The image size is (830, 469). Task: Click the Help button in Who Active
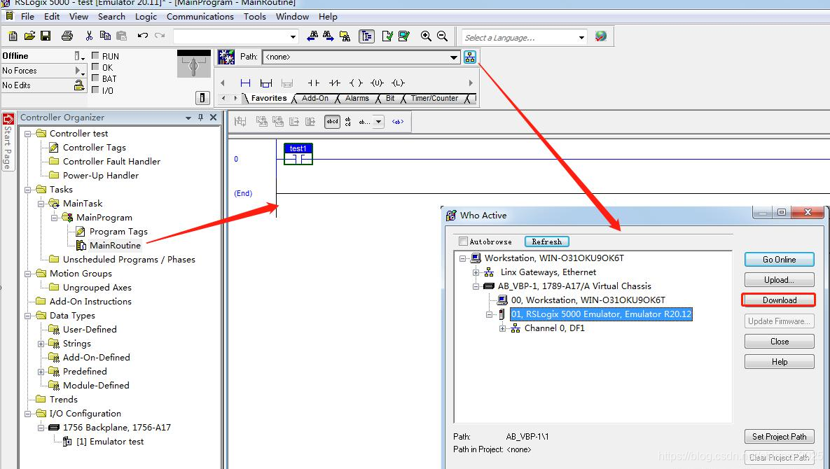click(779, 362)
